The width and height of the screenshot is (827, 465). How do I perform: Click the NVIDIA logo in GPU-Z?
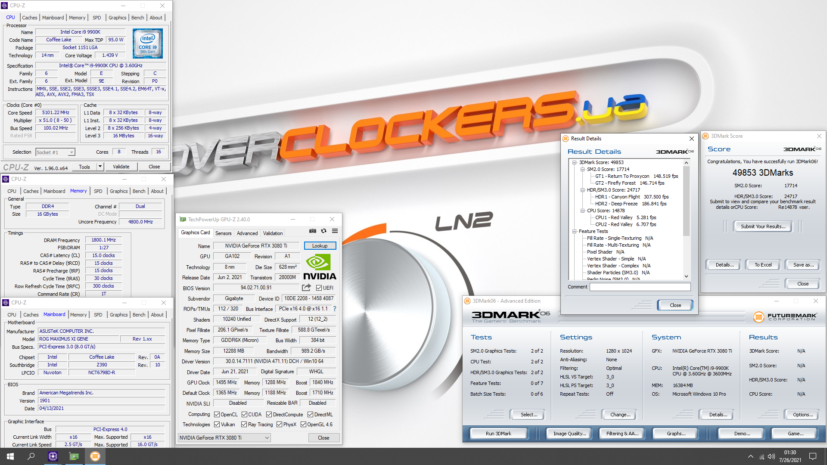click(320, 267)
